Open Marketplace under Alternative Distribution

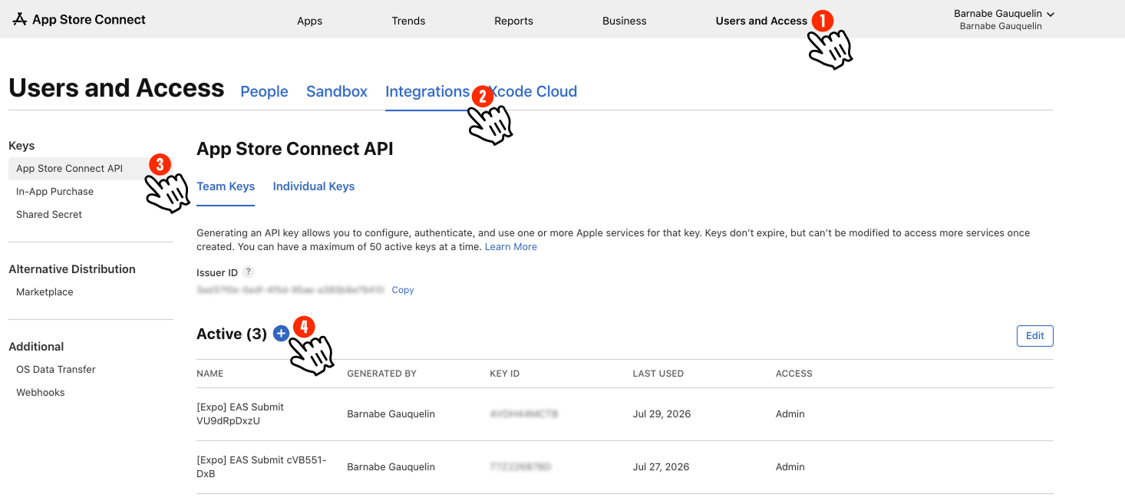pos(45,292)
